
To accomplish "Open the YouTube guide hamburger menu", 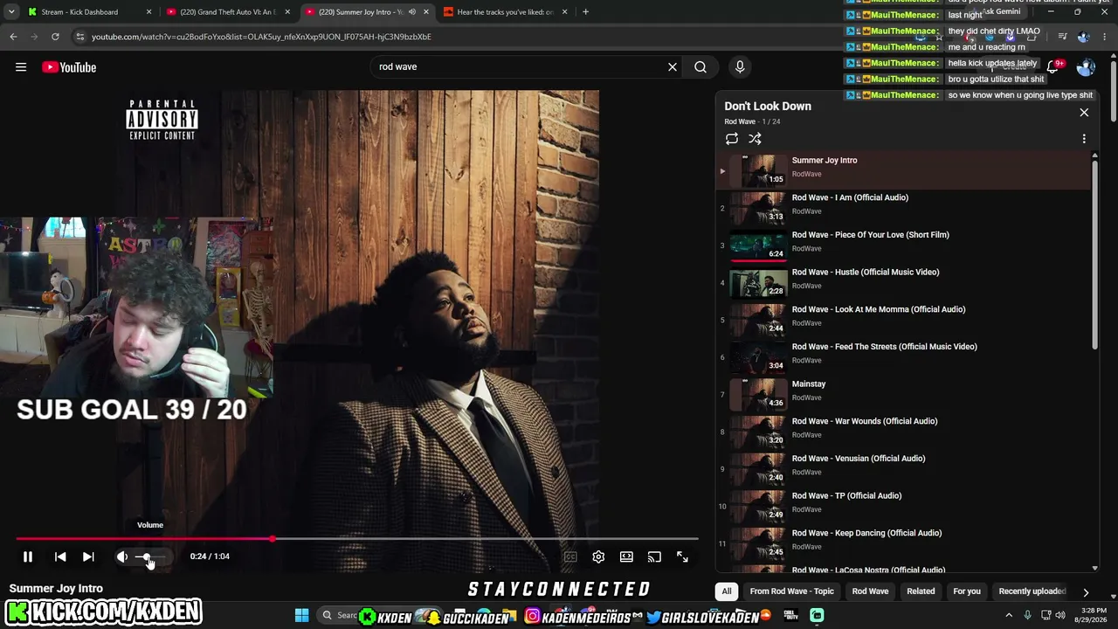I will (21, 67).
